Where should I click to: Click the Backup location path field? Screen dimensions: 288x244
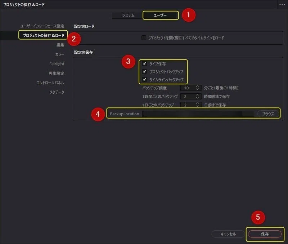click(198, 114)
